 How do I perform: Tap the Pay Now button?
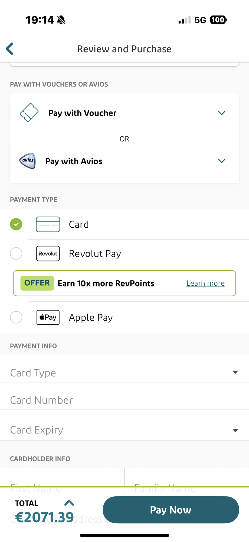(171, 510)
